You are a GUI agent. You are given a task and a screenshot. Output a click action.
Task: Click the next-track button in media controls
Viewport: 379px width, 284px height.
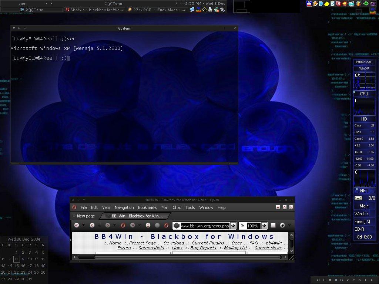point(342,280)
